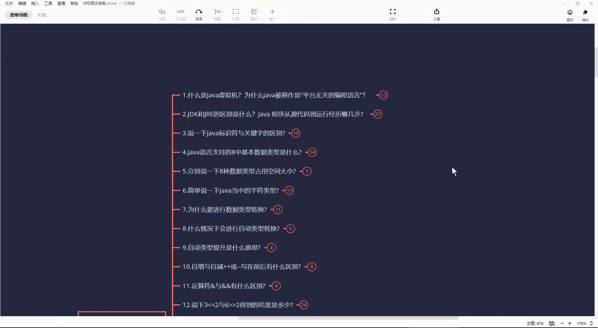
Task: Expand the 13 badge on topic 1
Action: (x=384, y=95)
